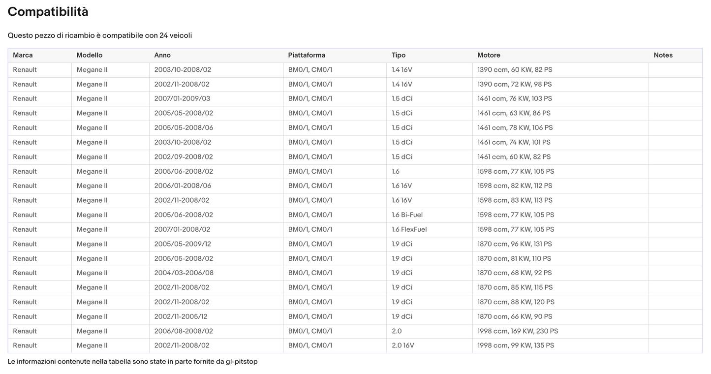Viewport: 711px width, 374px height.
Task: Click the Marca column header
Action: [23, 55]
